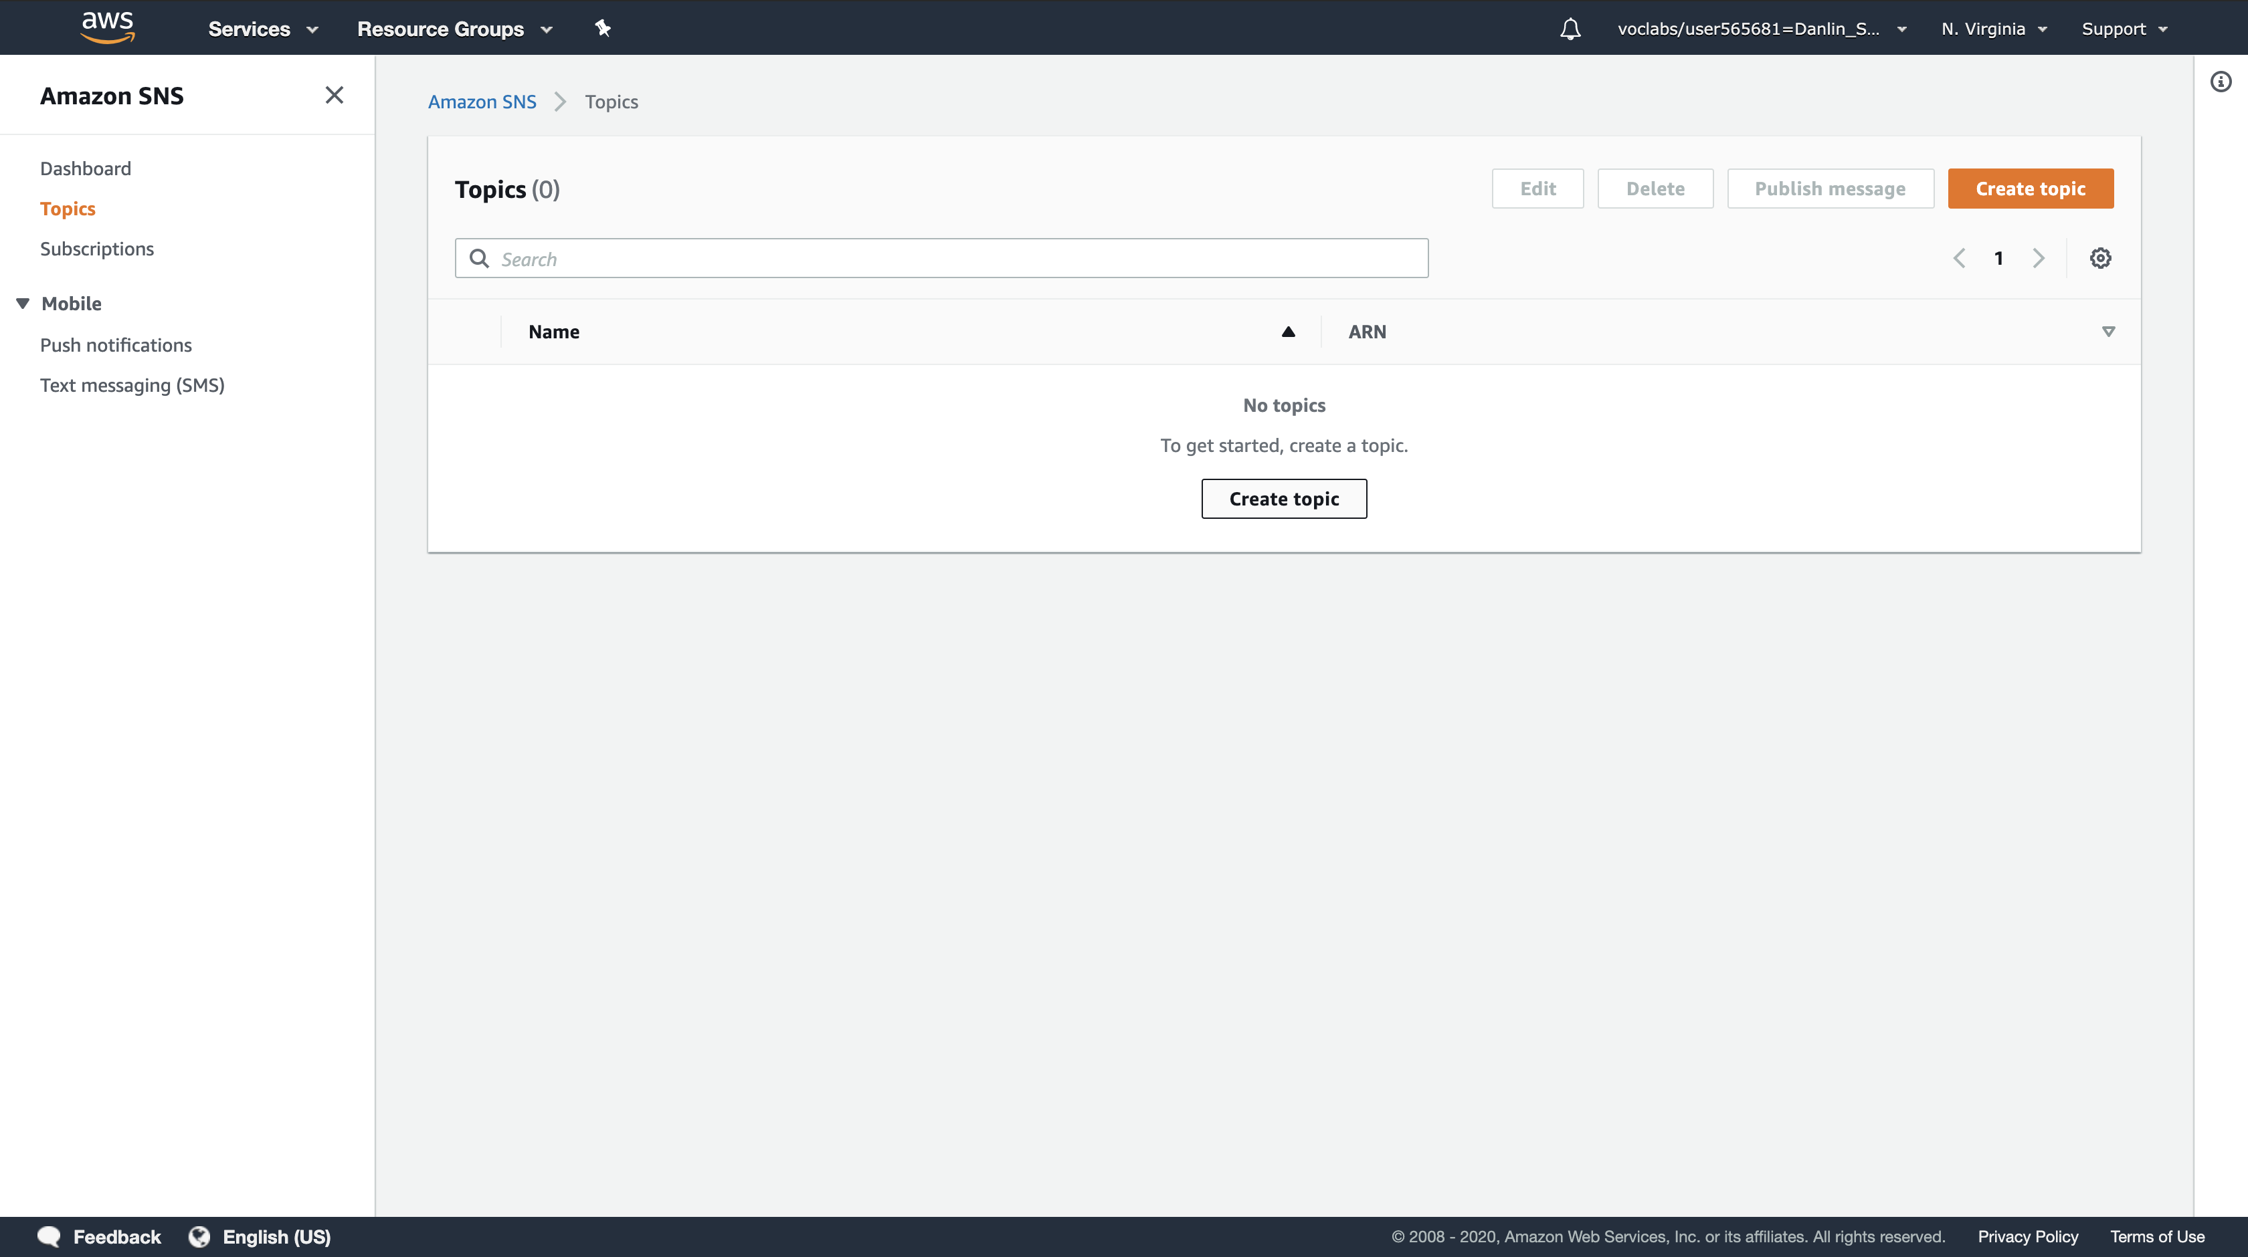Go to previous page of topics

(1959, 258)
